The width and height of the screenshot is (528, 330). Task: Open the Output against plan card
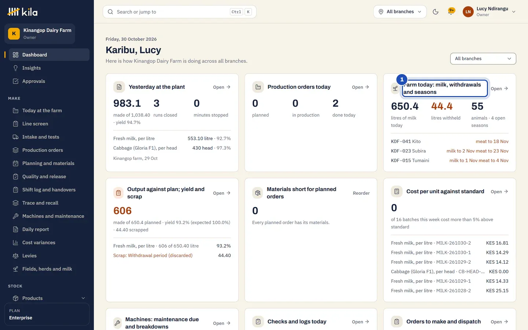pos(222,193)
